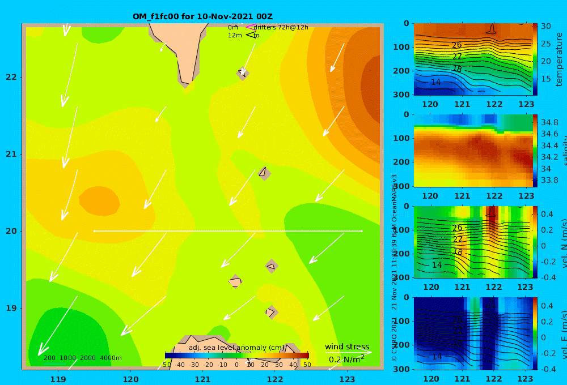567x385 pixels.
Task: Click the seamount outline atop the temperature section
Action: [x=491, y=29]
